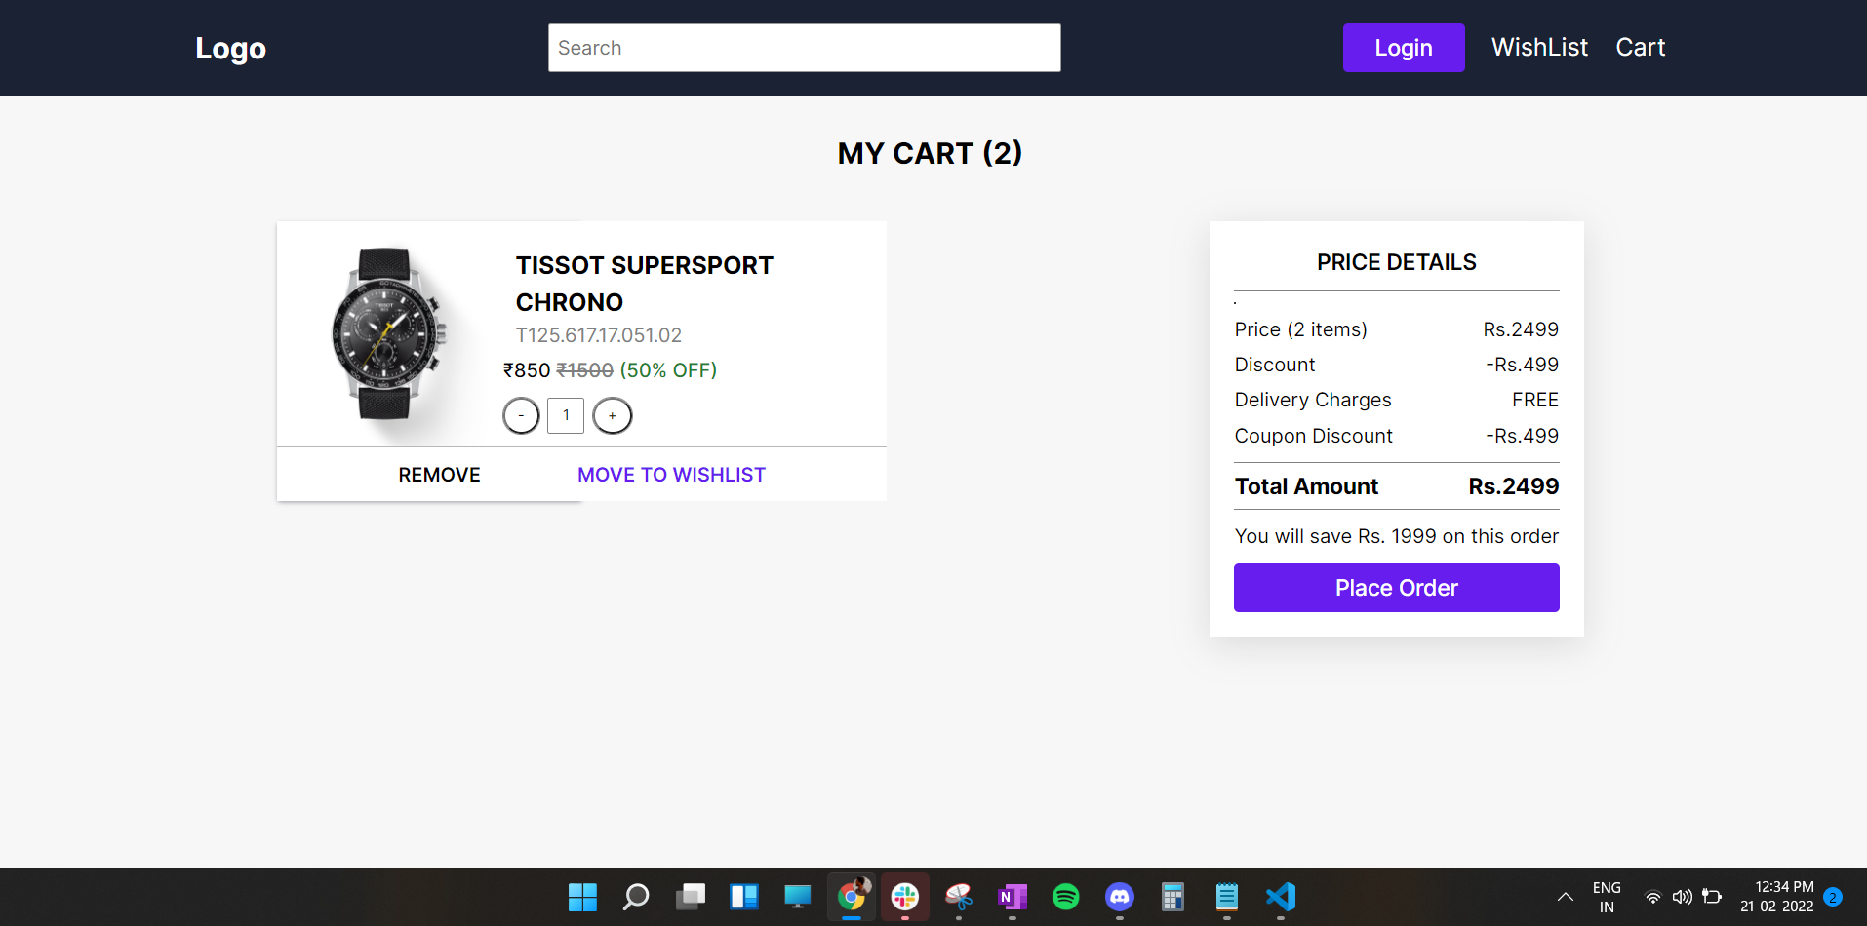Increase the watch quantity with plus button
Viewport: 1867px width, 926px height.
coord(613,415)
